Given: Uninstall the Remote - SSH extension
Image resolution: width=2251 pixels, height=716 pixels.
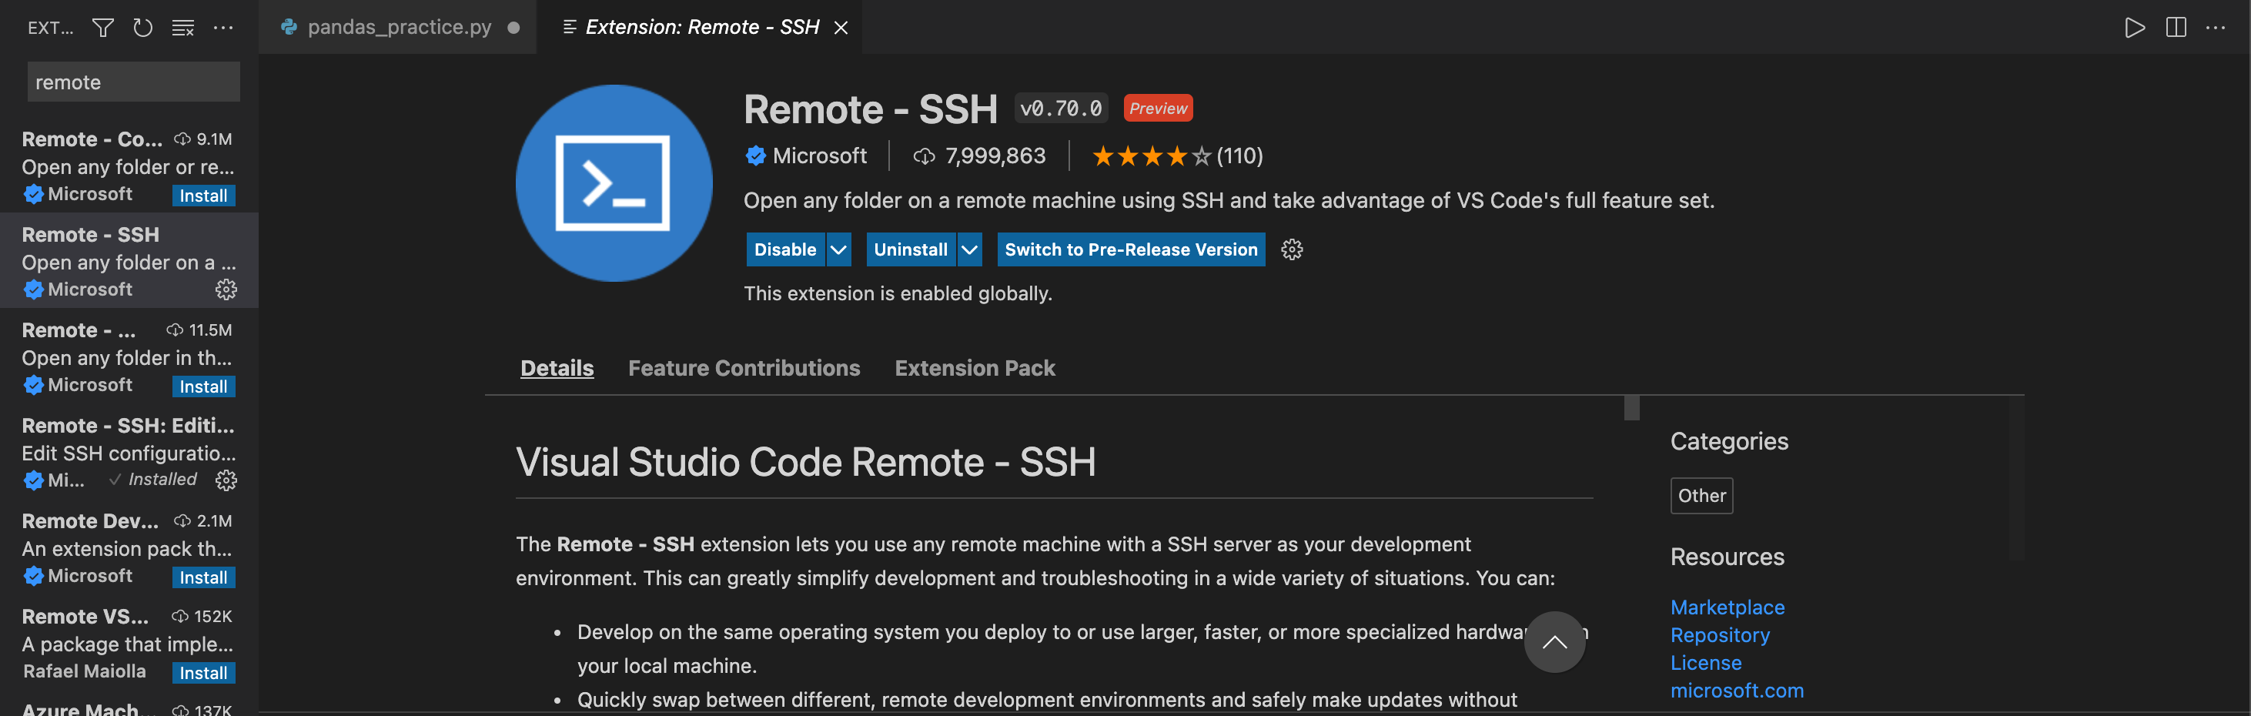Looking at the screenshot, I should click(x=911, y=250).
